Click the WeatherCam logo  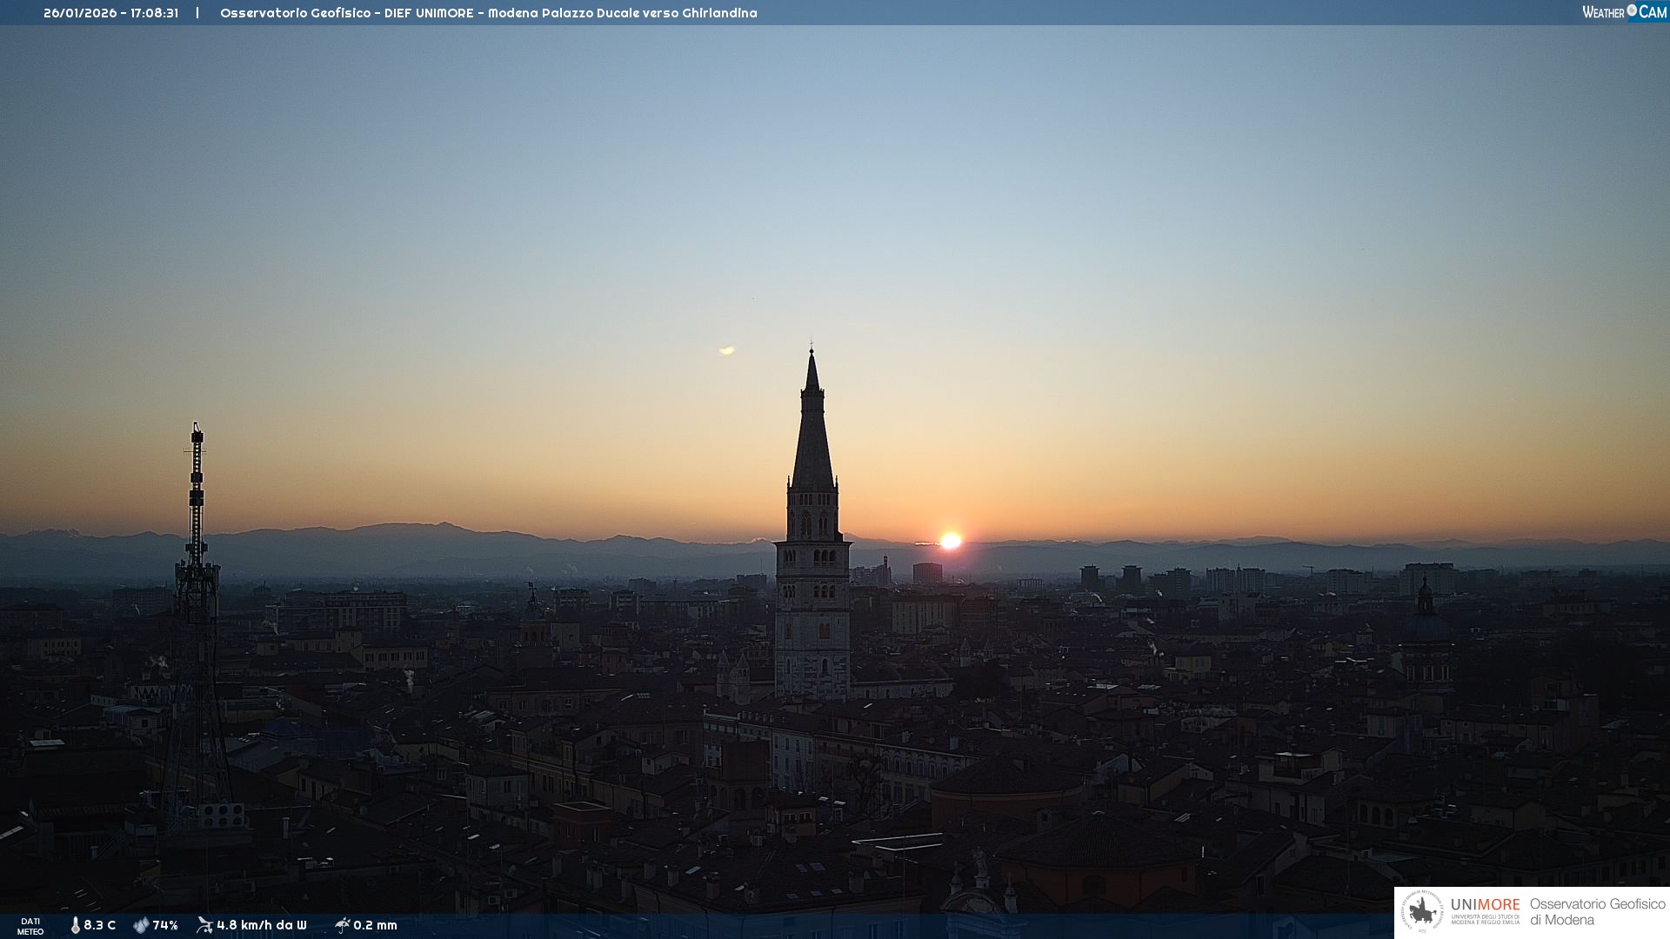click(x=1624, y=12)
